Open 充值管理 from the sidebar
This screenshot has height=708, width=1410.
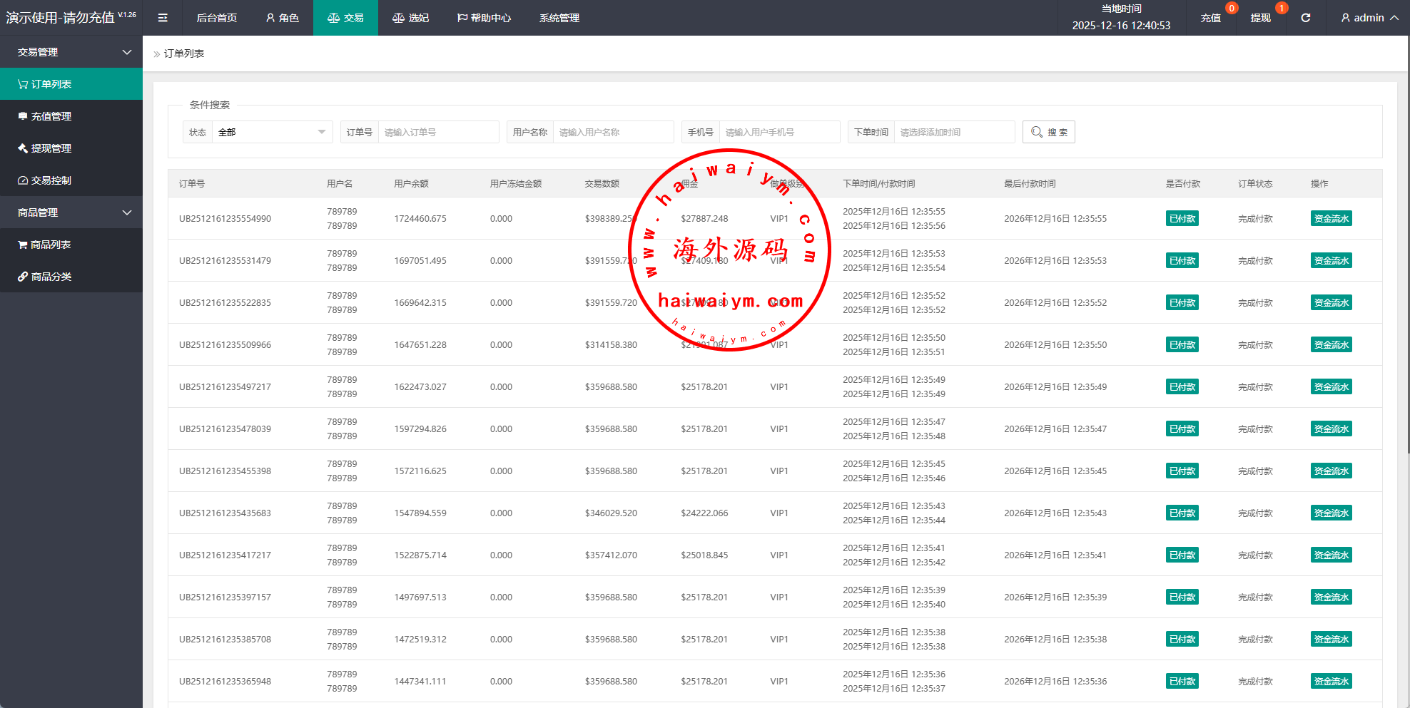point(51,116)
